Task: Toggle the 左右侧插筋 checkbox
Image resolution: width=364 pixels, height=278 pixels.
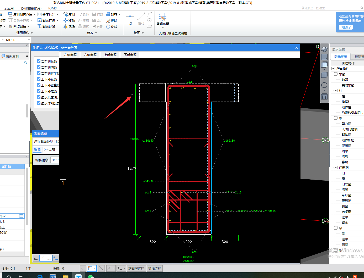Action: [x=39, y=67]
